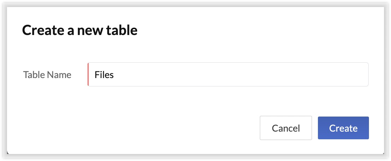Cancel the new table dialog

coord(286,128)
